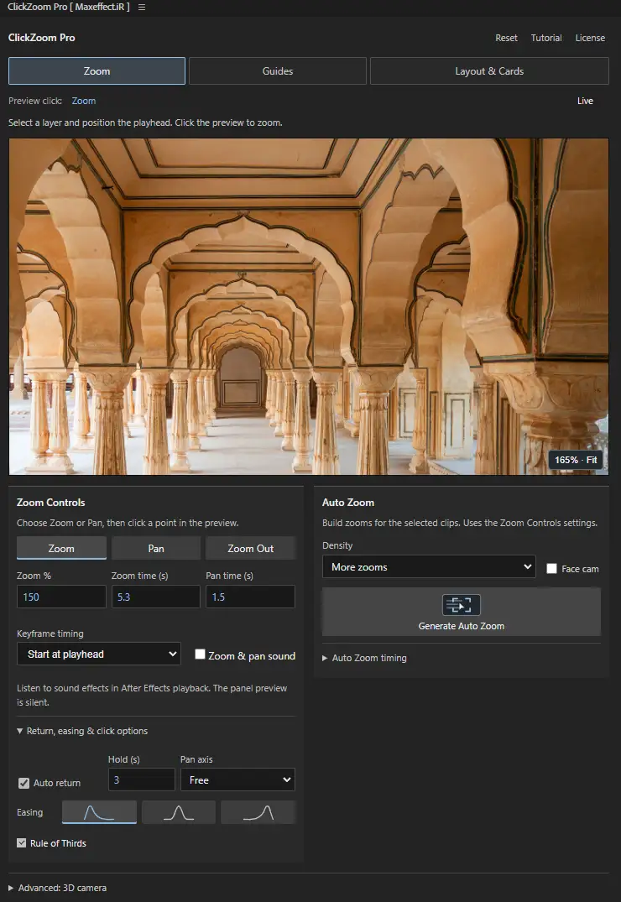621x902 pixels.
Task: Click the Tutorial link
Action: pos(546,38)
